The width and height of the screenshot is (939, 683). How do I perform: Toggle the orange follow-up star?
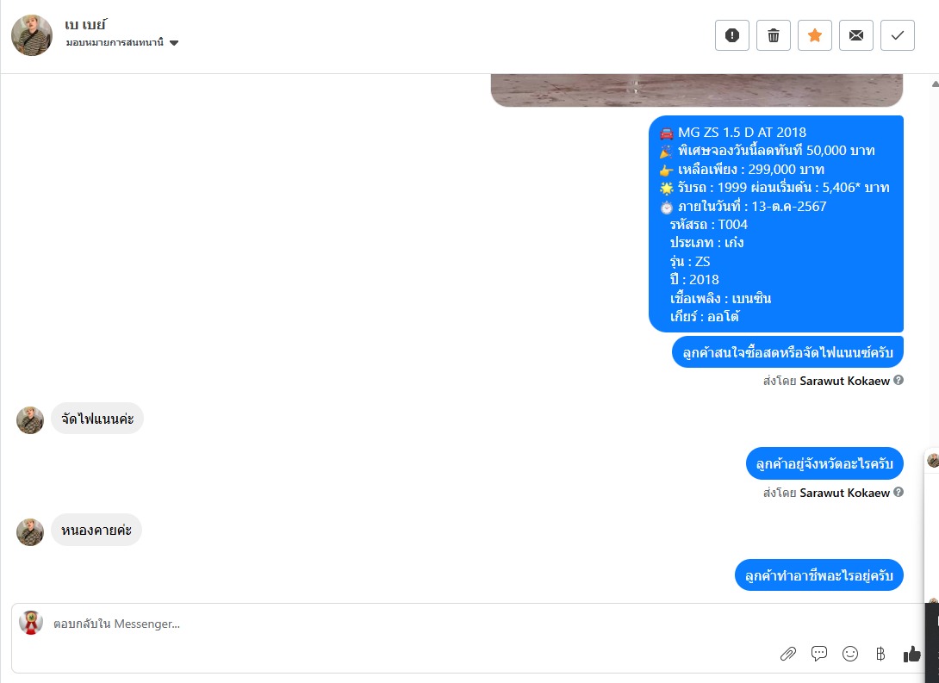point(814,35)
